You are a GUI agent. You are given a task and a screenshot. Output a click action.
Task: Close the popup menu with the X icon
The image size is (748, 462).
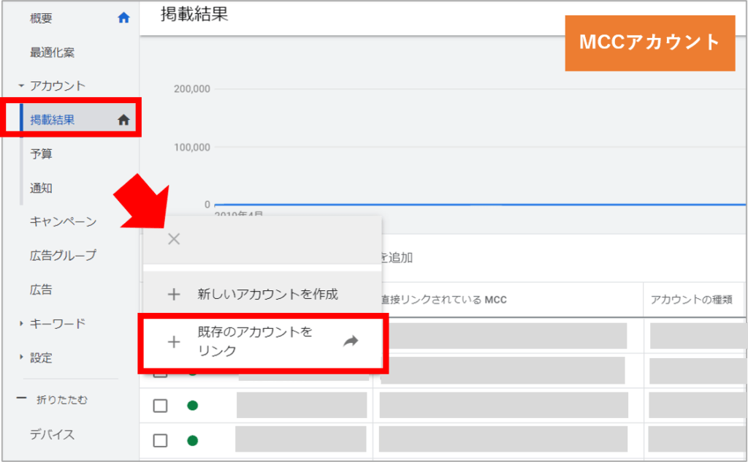pos(174,239)
